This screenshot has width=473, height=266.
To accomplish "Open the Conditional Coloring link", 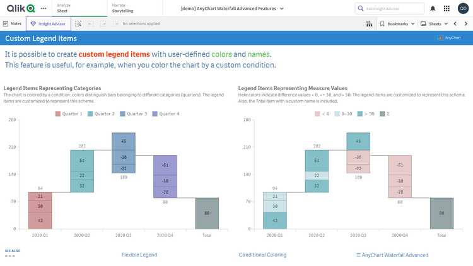I will pyautogui.click(x=262, y=255).
